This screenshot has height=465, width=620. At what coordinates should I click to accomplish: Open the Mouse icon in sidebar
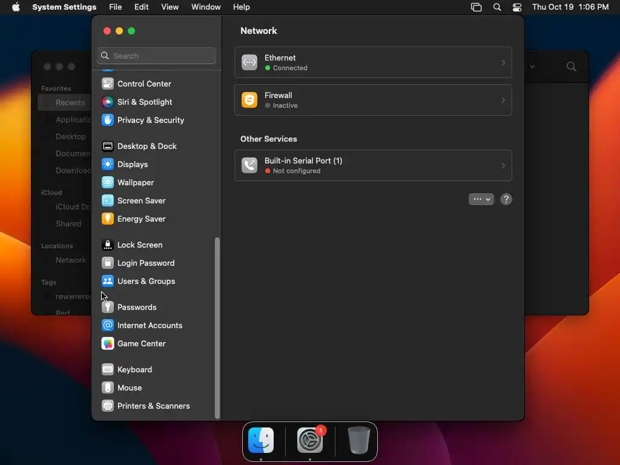(x=108, y=388)
